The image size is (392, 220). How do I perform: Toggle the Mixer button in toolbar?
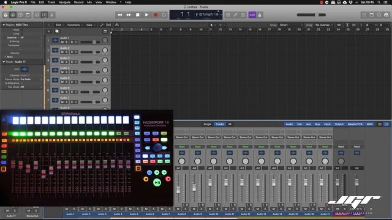point(44,15)
